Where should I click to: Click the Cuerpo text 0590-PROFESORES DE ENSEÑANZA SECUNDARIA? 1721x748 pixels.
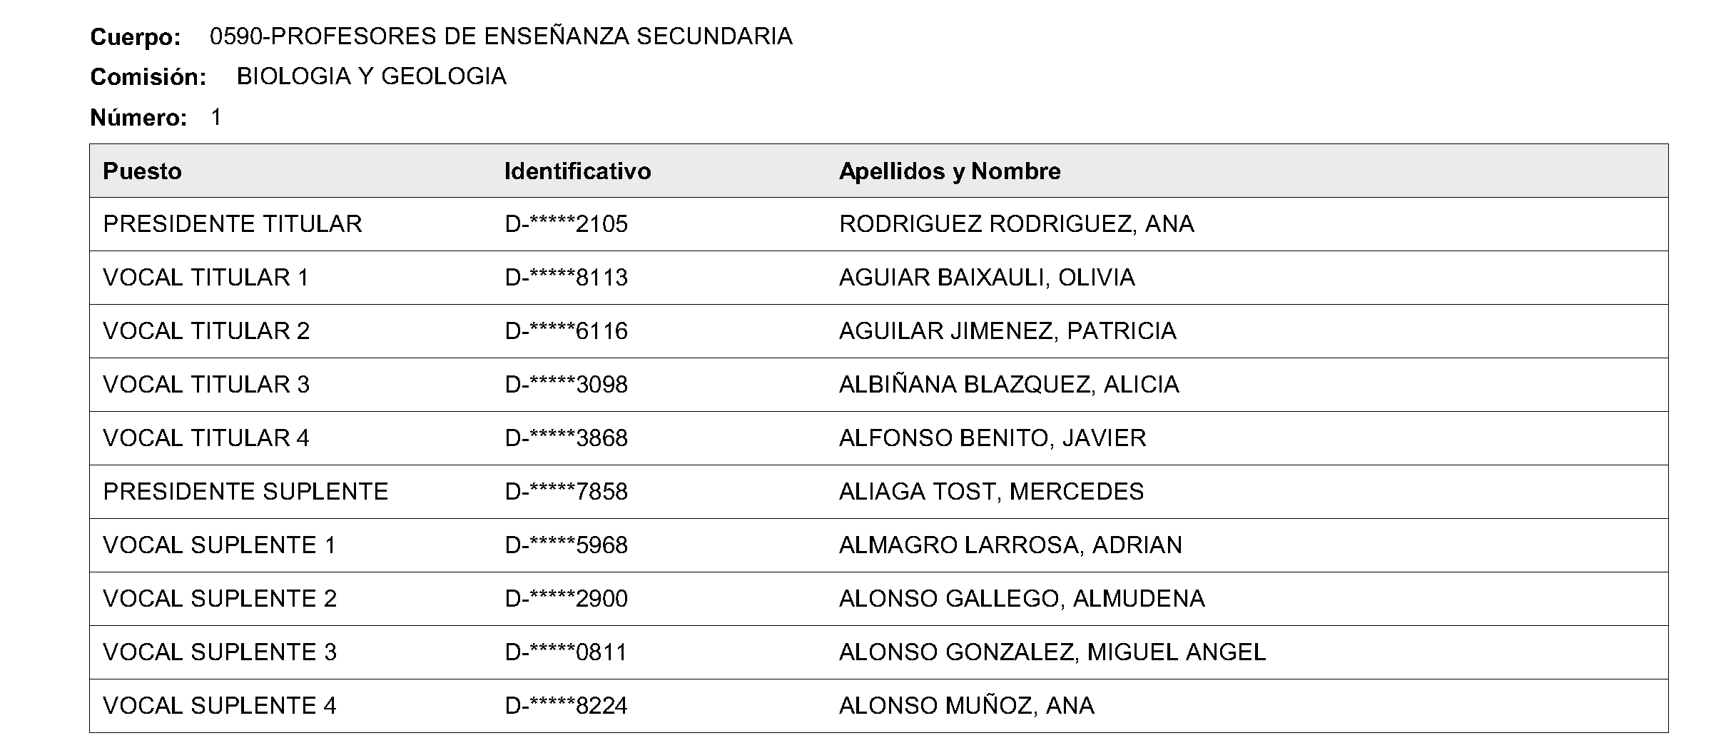pos(501,36)
